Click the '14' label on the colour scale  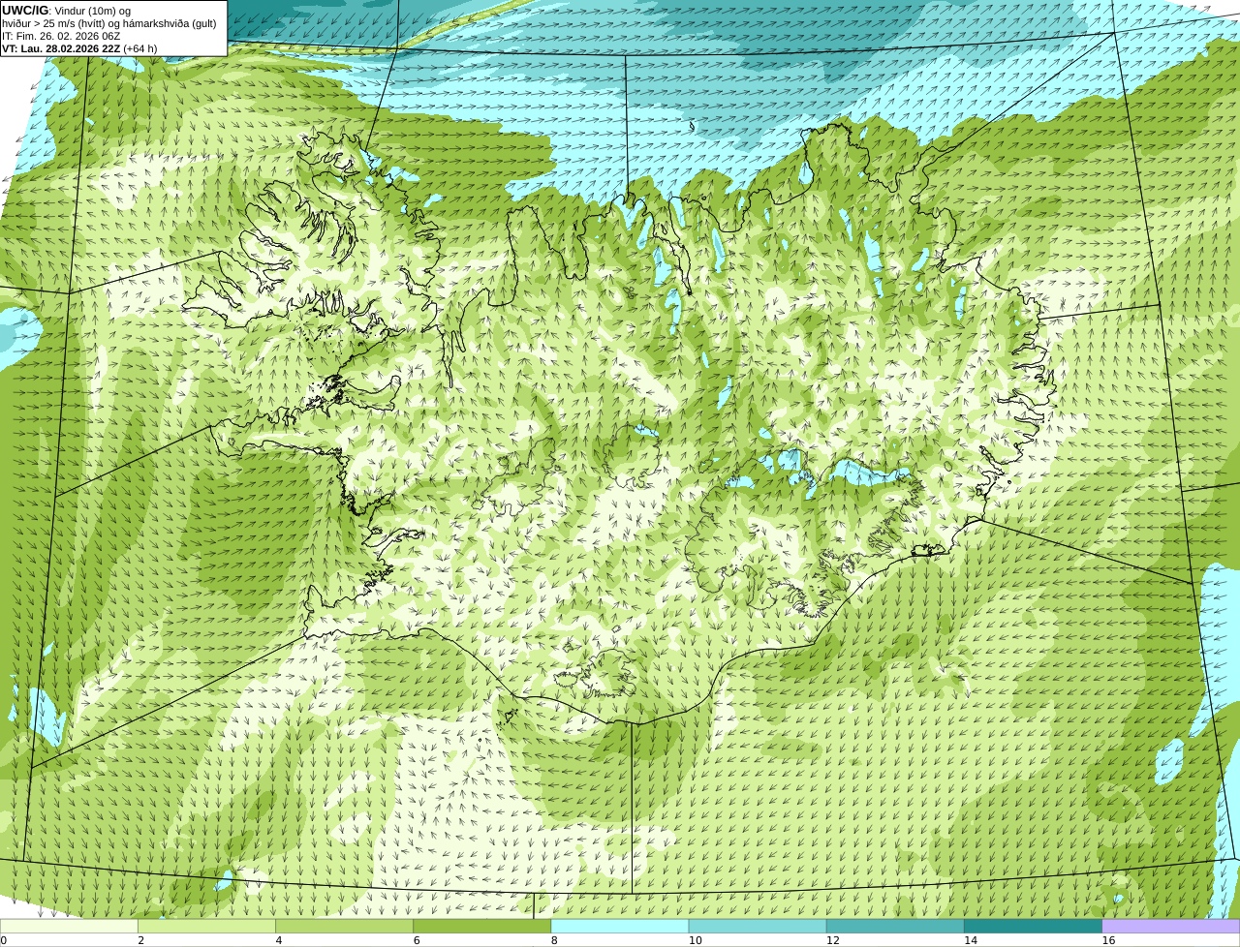tap(971, 940)
